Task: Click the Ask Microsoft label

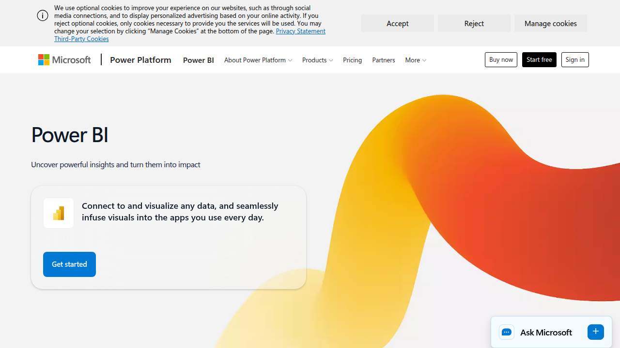Action: pyautogui.click(x=546, y=332)
